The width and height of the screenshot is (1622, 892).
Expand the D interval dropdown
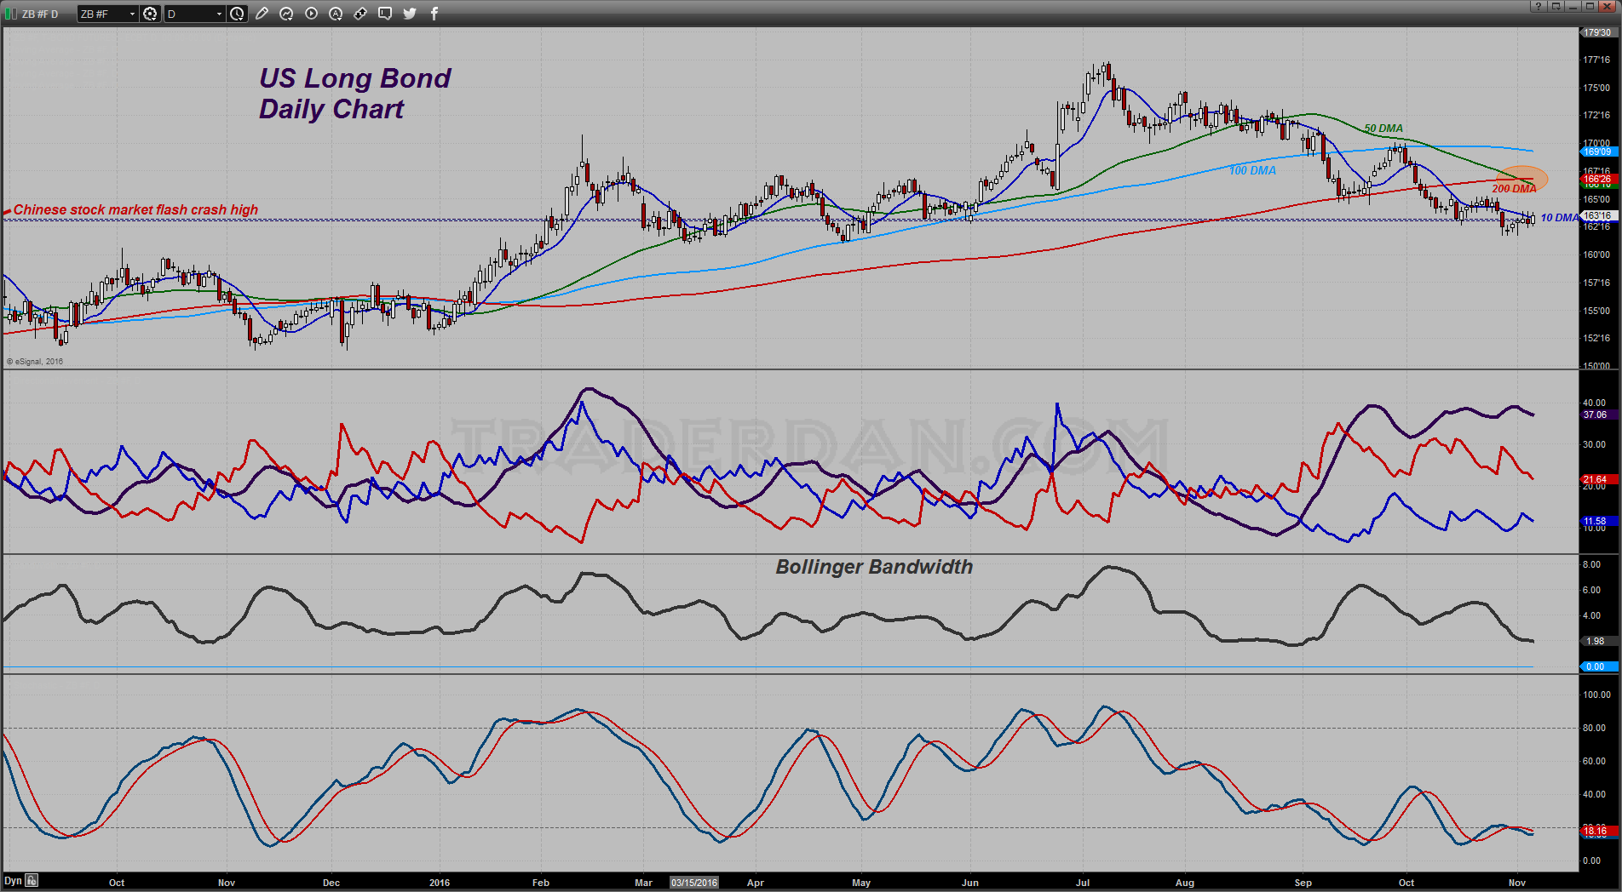click(x=219, y=14)
